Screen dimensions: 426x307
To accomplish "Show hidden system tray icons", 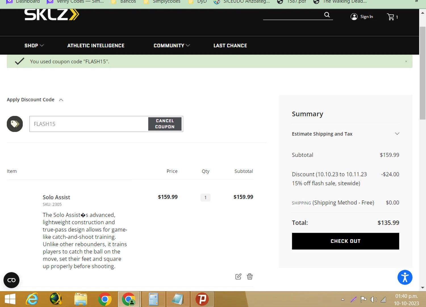I will tap(343, 299).
